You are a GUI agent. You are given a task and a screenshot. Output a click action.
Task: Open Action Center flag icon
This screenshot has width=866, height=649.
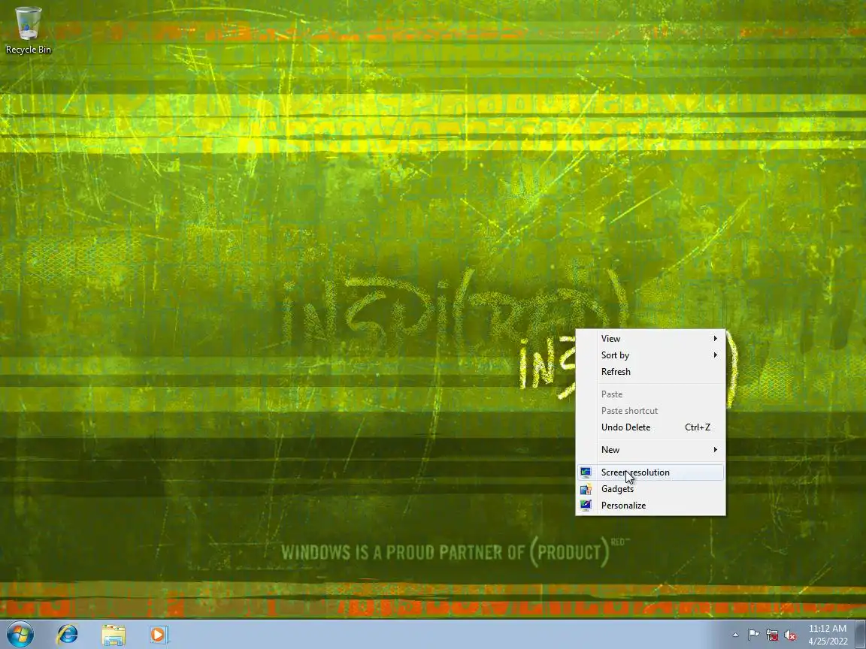click(753, 635)
